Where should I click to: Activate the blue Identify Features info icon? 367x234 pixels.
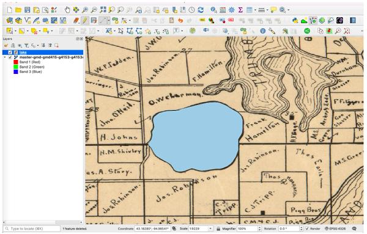click(262, 31)
